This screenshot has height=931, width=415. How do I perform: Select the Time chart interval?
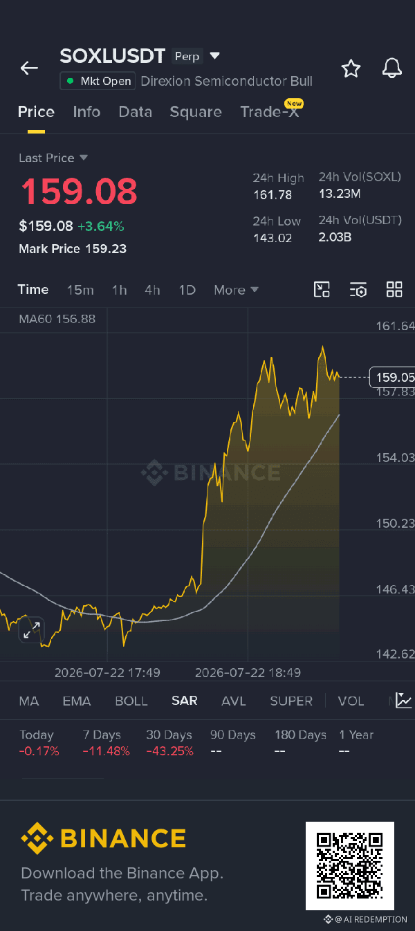coord(33,290)
